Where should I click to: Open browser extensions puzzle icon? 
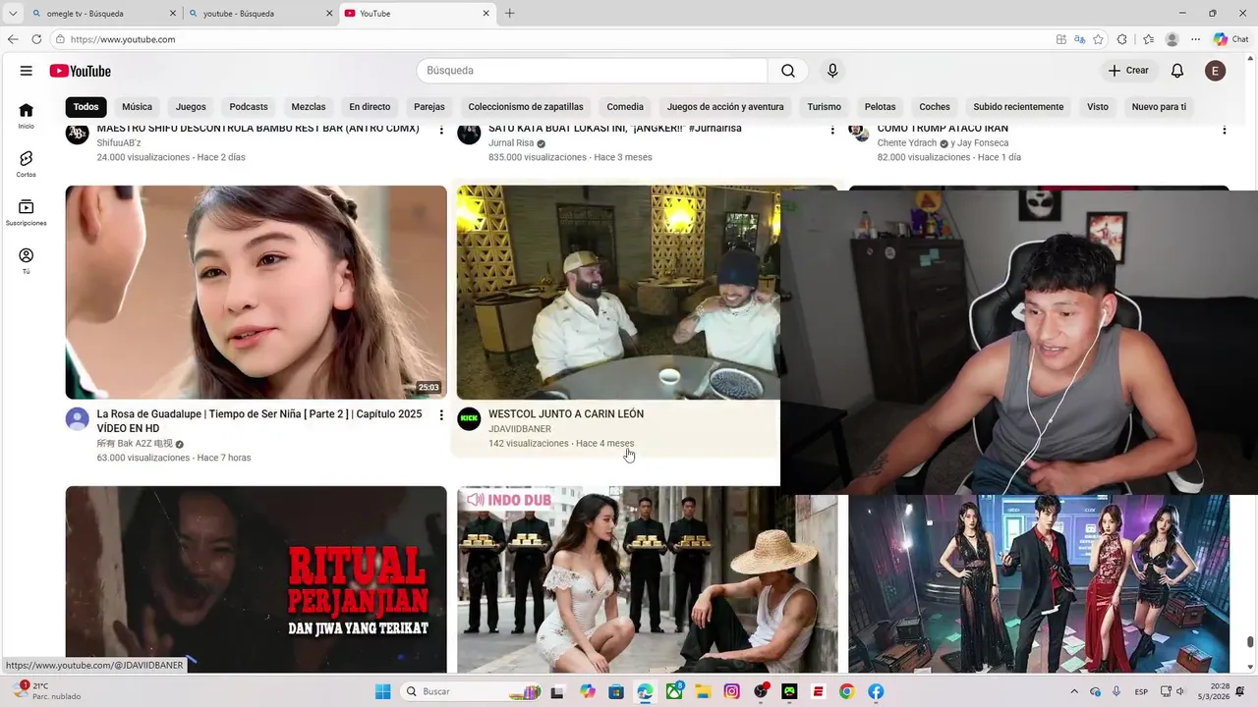[1122, 39]
